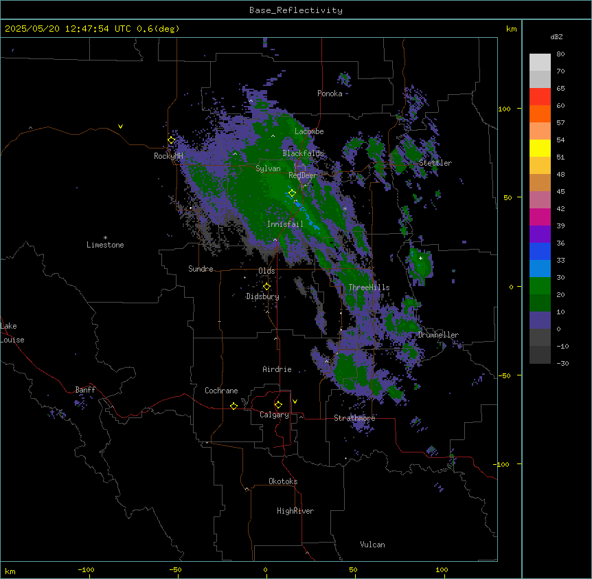Click the 45 value on dBZ scale
This screenshot has width=592, height=579.
(560, 191)
